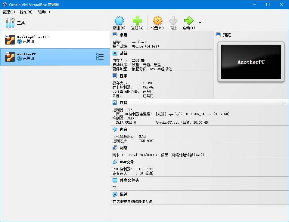
Task: Click the 声音 audio speaker icon
Action: coord(115,129)
